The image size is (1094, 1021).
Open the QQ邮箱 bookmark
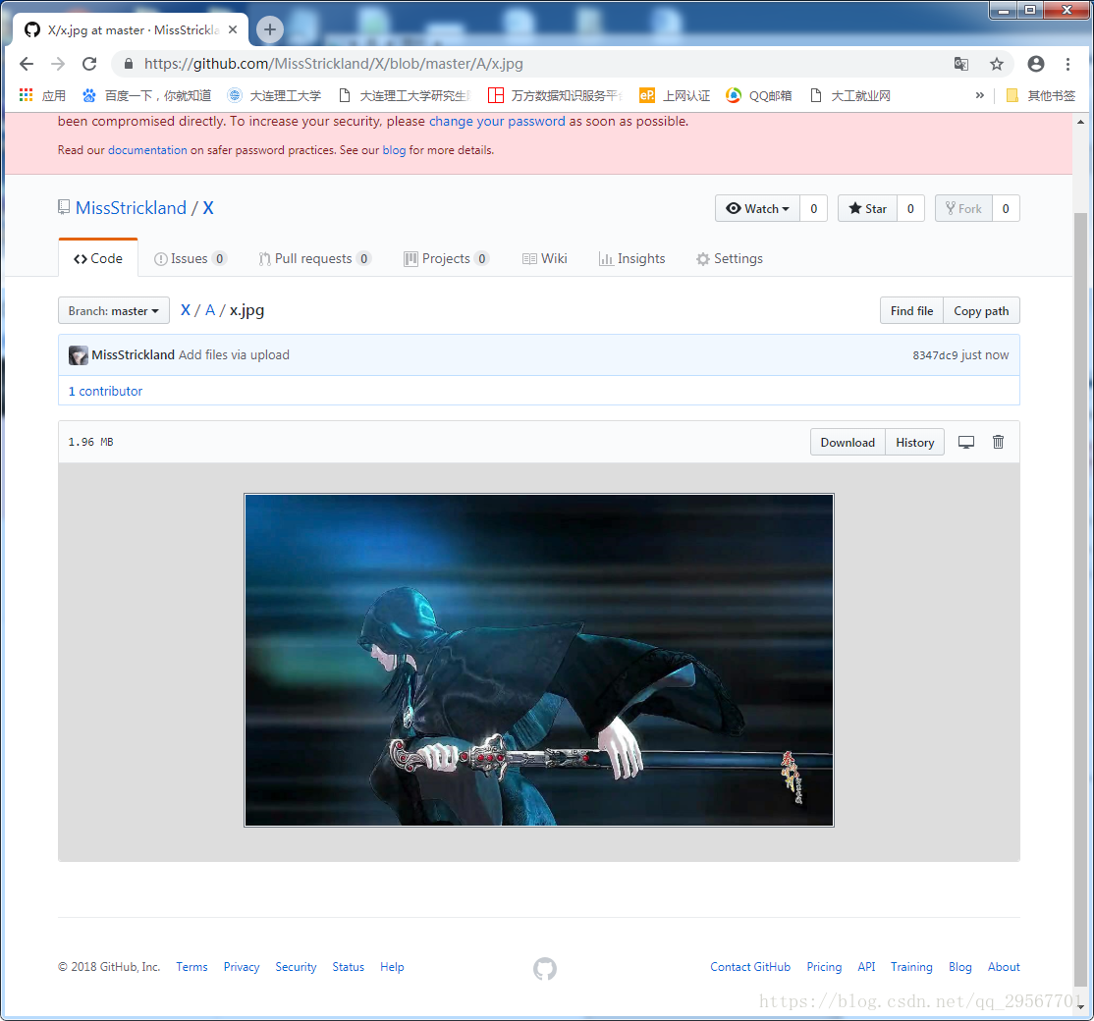tap(759, 95)
